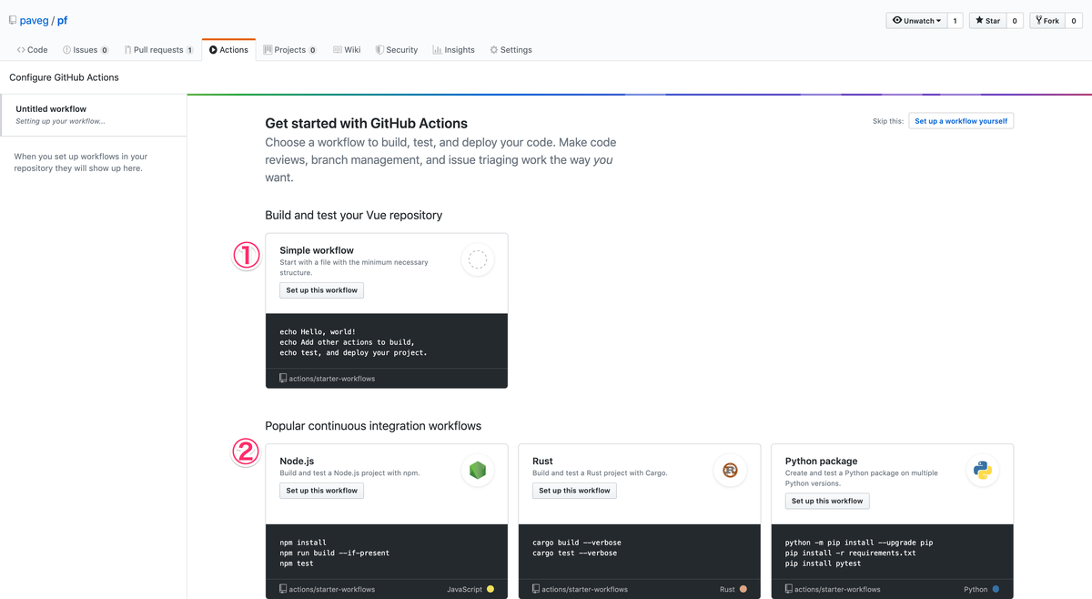The height and width of the screenshot is (599, 1092).
Task: Open the pf repository link
Action: coord(63,20)
